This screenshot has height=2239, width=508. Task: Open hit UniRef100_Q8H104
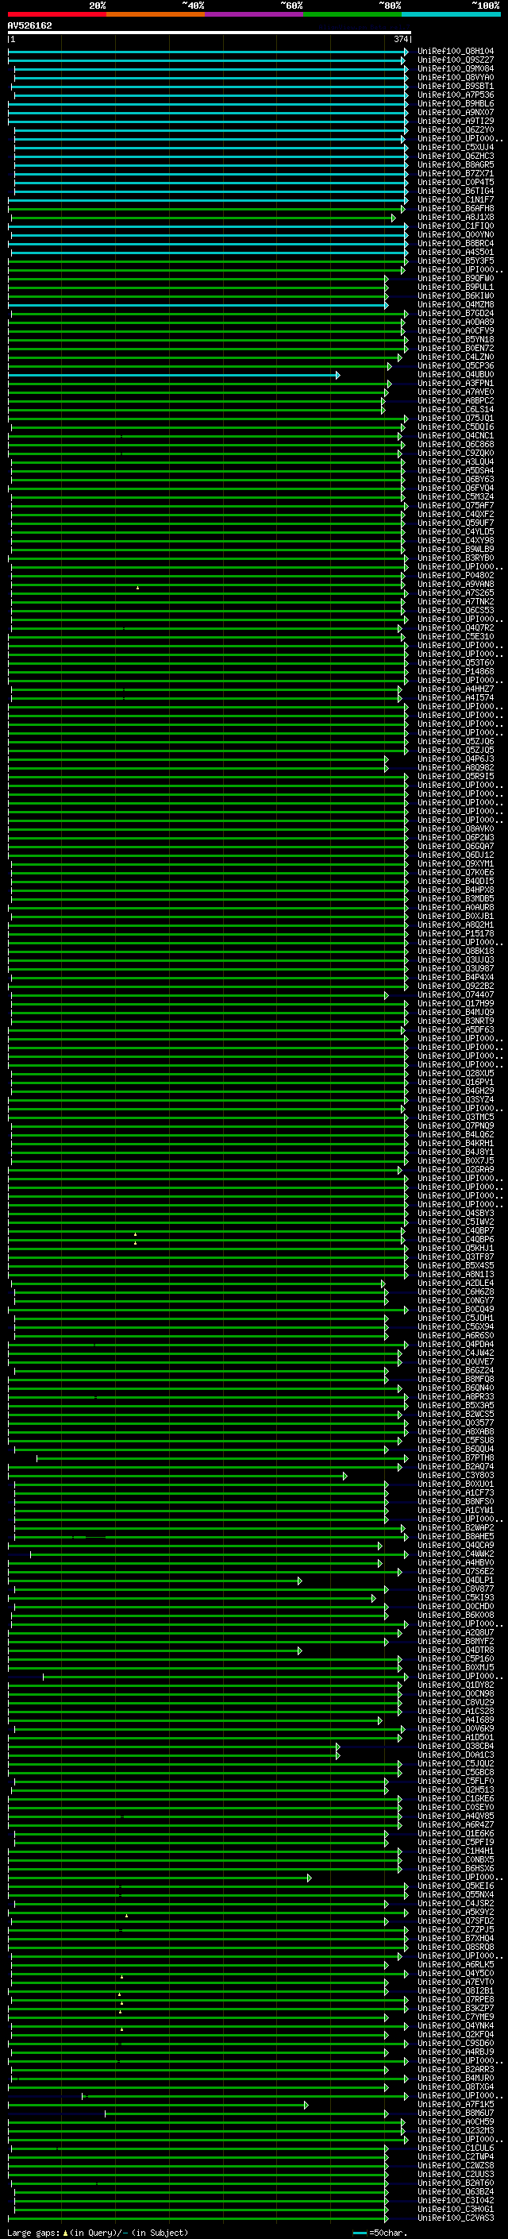click(455, 52)
